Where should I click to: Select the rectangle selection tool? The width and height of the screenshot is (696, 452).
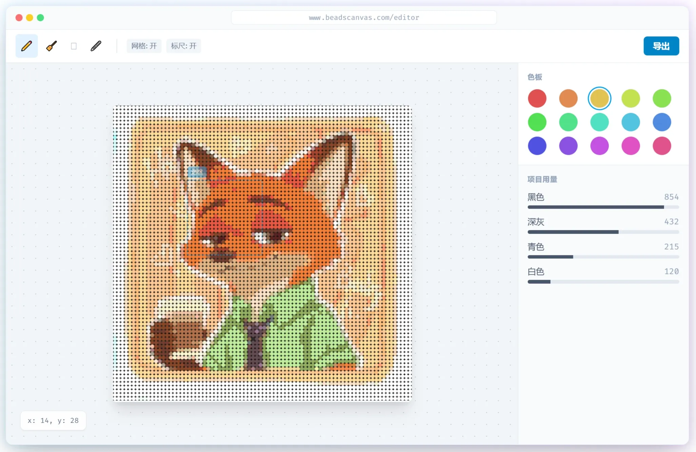(x=74, y=46)
